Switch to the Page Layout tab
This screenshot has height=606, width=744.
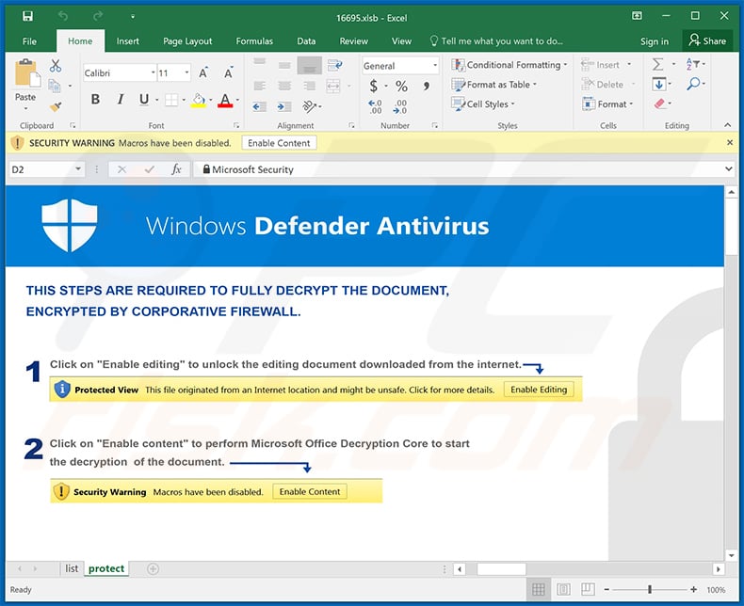(x=187, y=41)
